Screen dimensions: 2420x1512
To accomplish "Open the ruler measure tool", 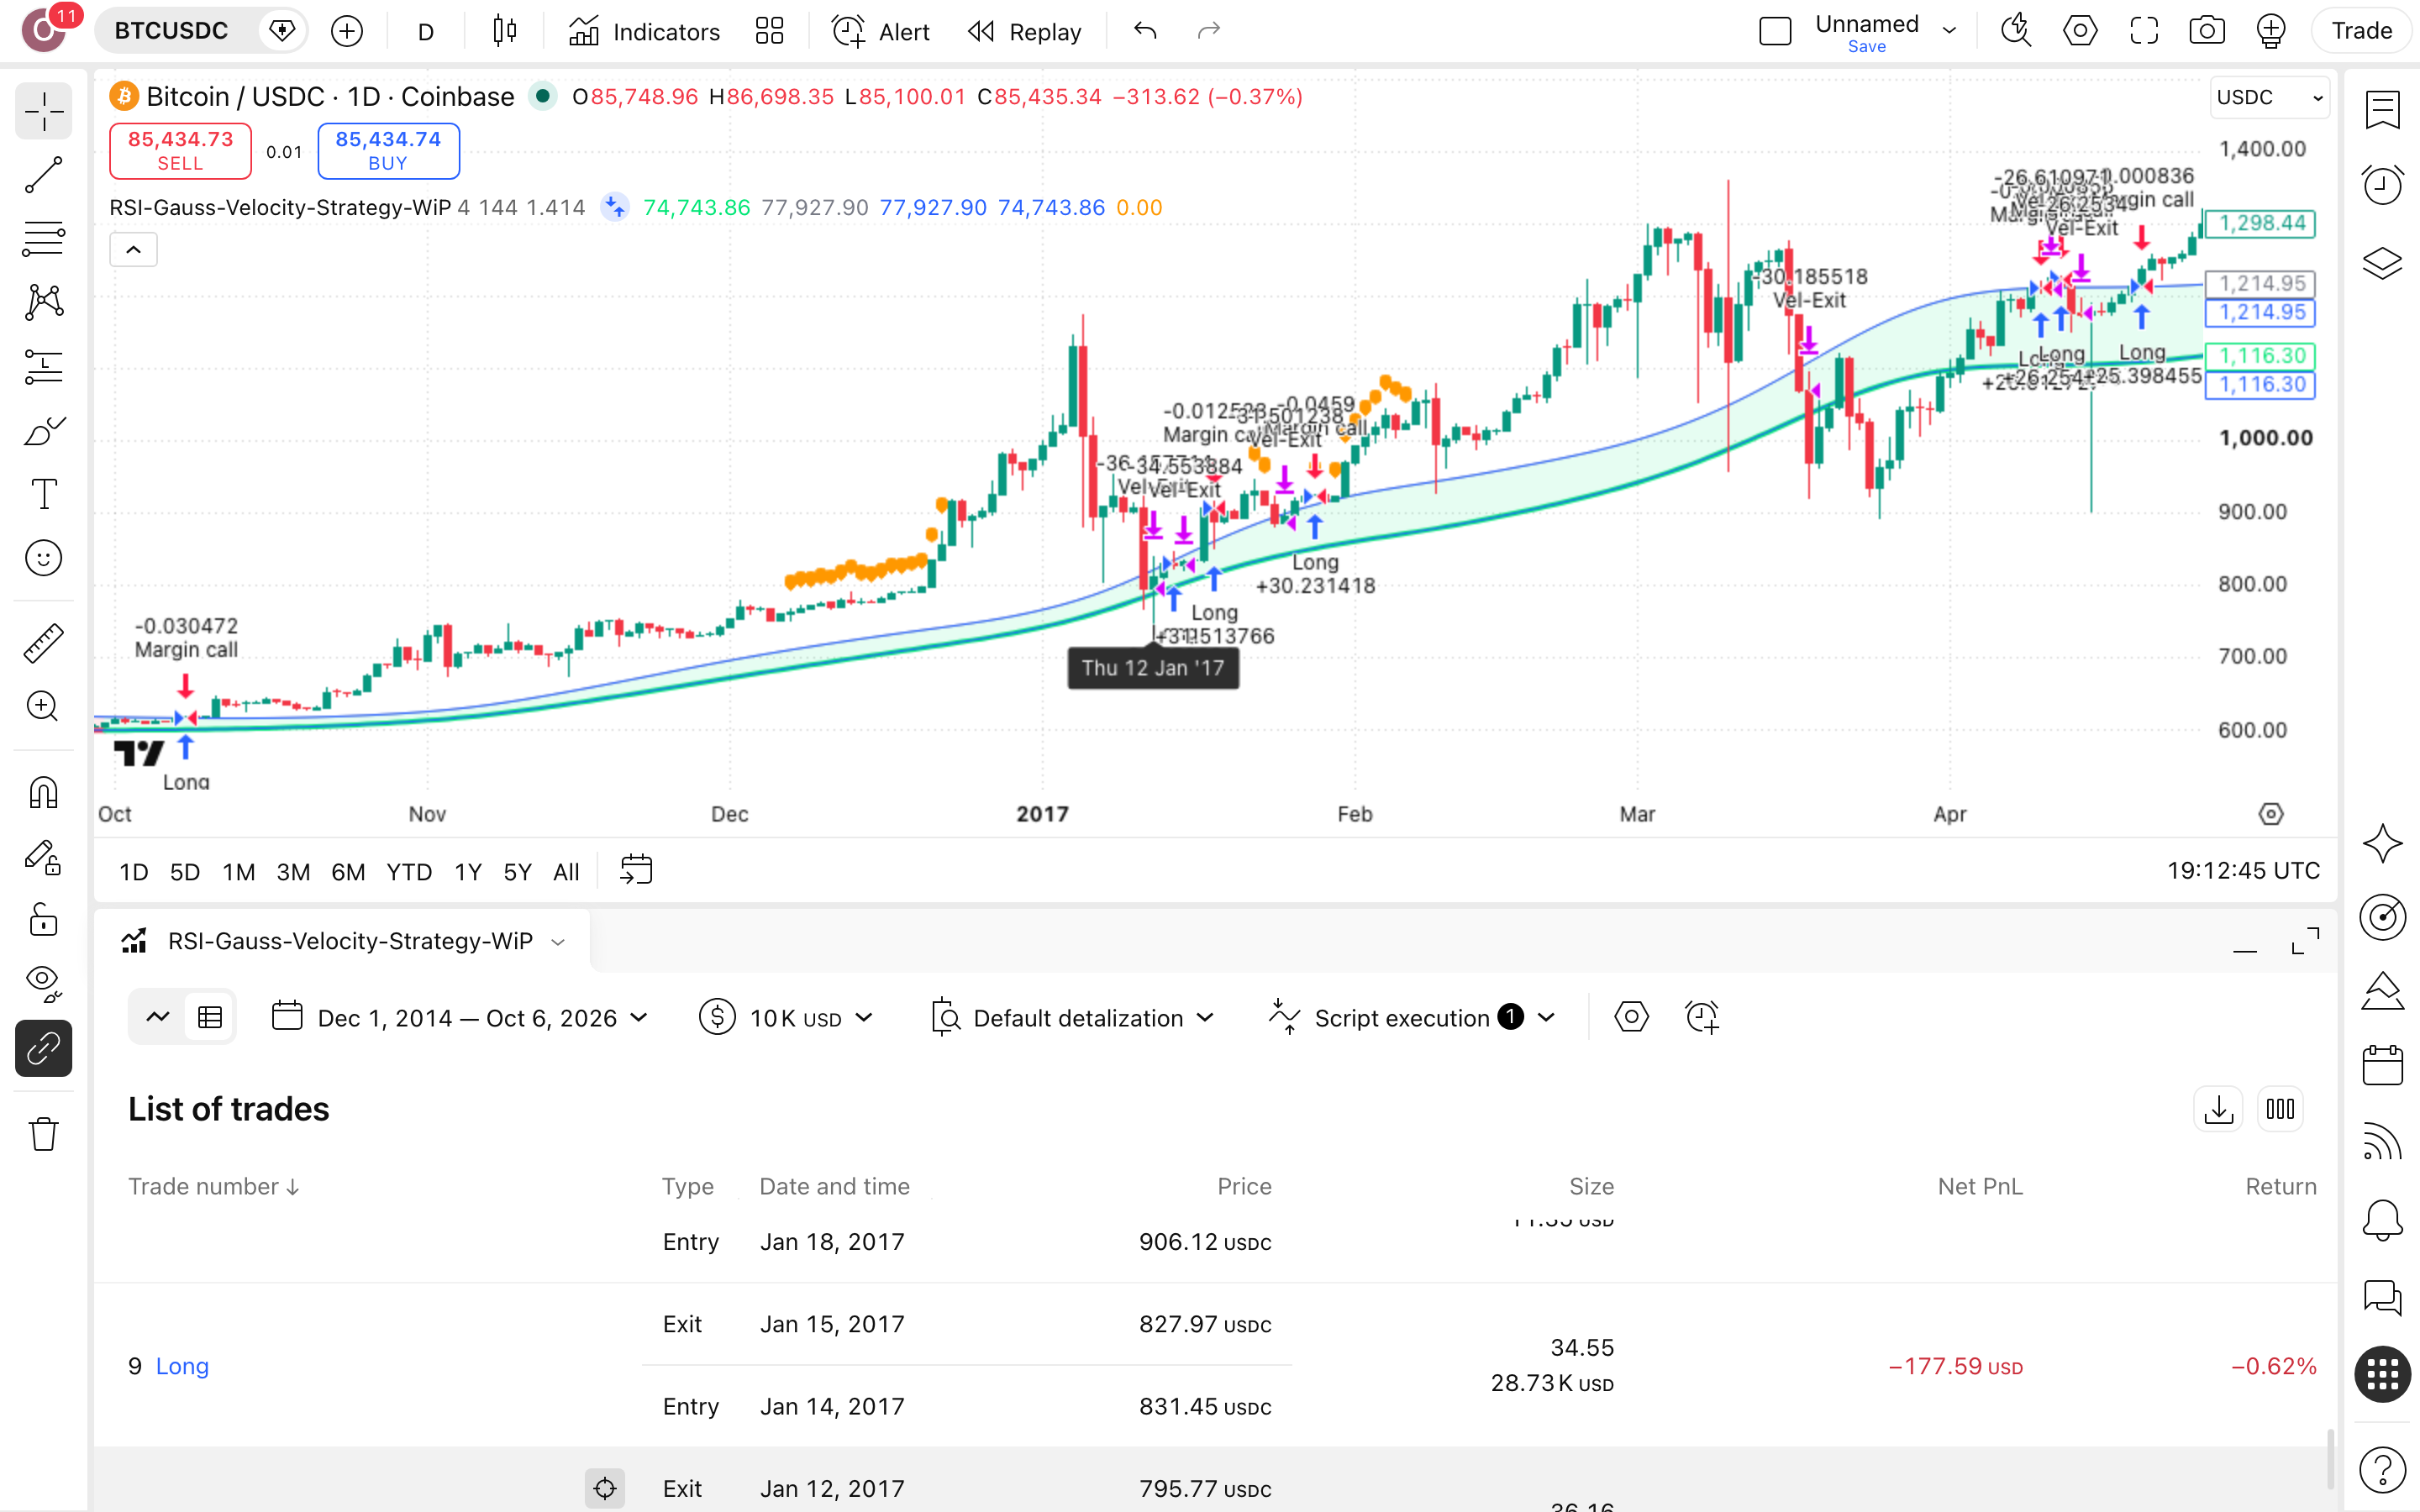I will [x=43, y=643].
